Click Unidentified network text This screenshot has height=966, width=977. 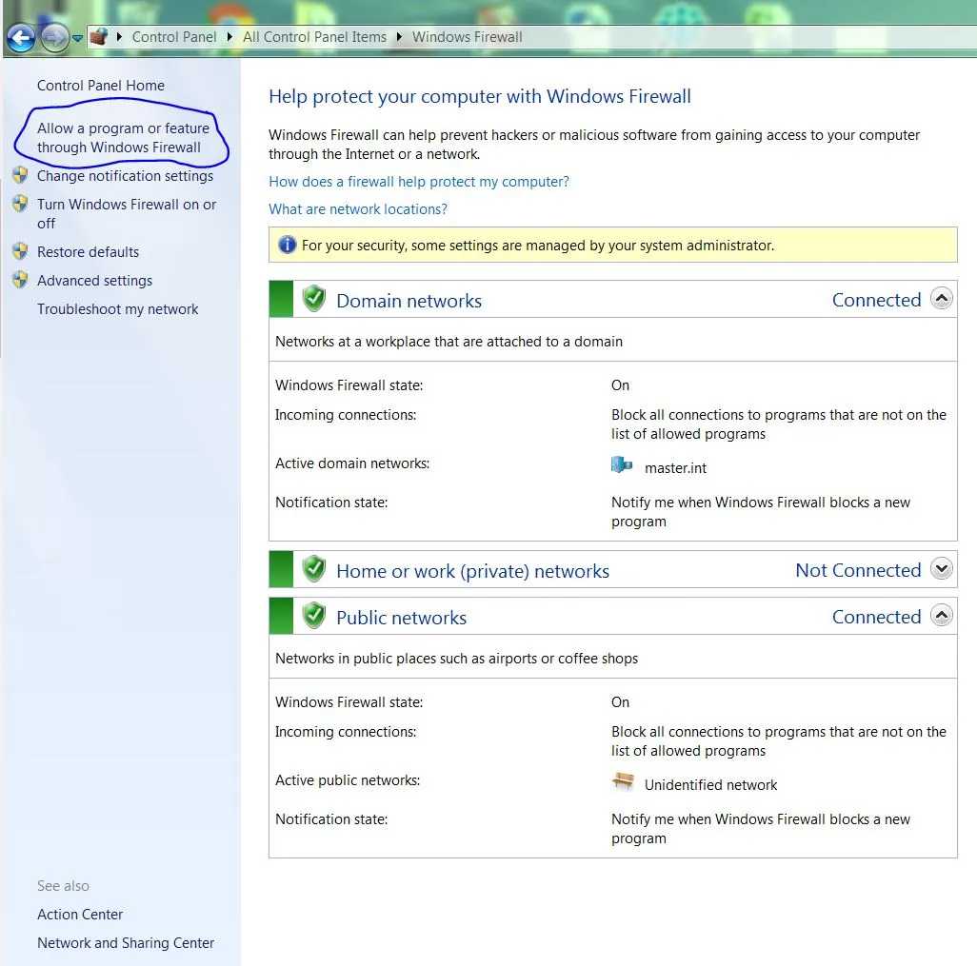(711, 785)
